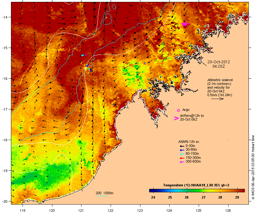Click the 80-150m depth label
Viewport: 257px width, 213px height.
(192, 154)
